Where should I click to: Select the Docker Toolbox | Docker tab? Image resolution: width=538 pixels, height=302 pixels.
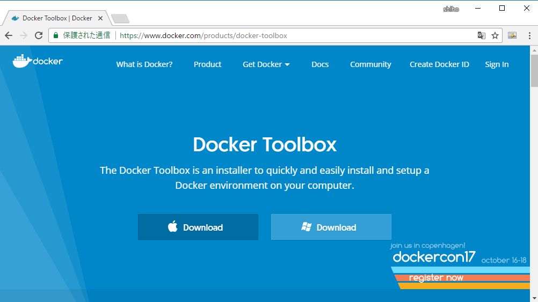click(56, 18)
